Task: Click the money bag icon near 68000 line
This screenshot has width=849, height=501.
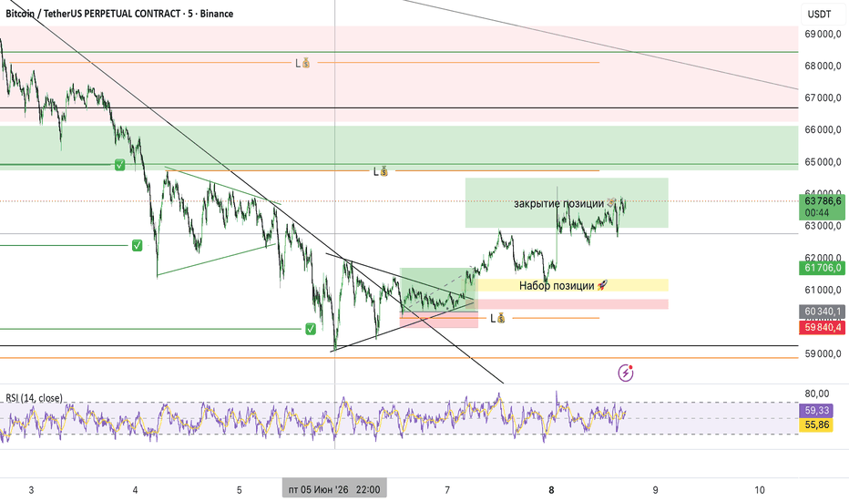Action: tap(306, 63)
